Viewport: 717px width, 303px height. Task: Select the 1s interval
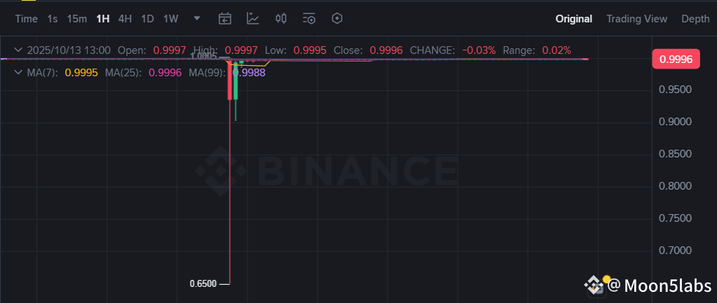(x=53, y=19)
